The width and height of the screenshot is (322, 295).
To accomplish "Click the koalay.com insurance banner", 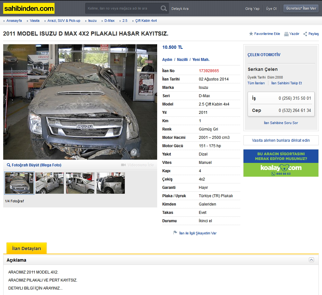I will point(281,163).
